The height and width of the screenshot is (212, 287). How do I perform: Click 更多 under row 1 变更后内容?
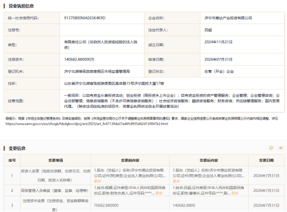coord(176,181)
